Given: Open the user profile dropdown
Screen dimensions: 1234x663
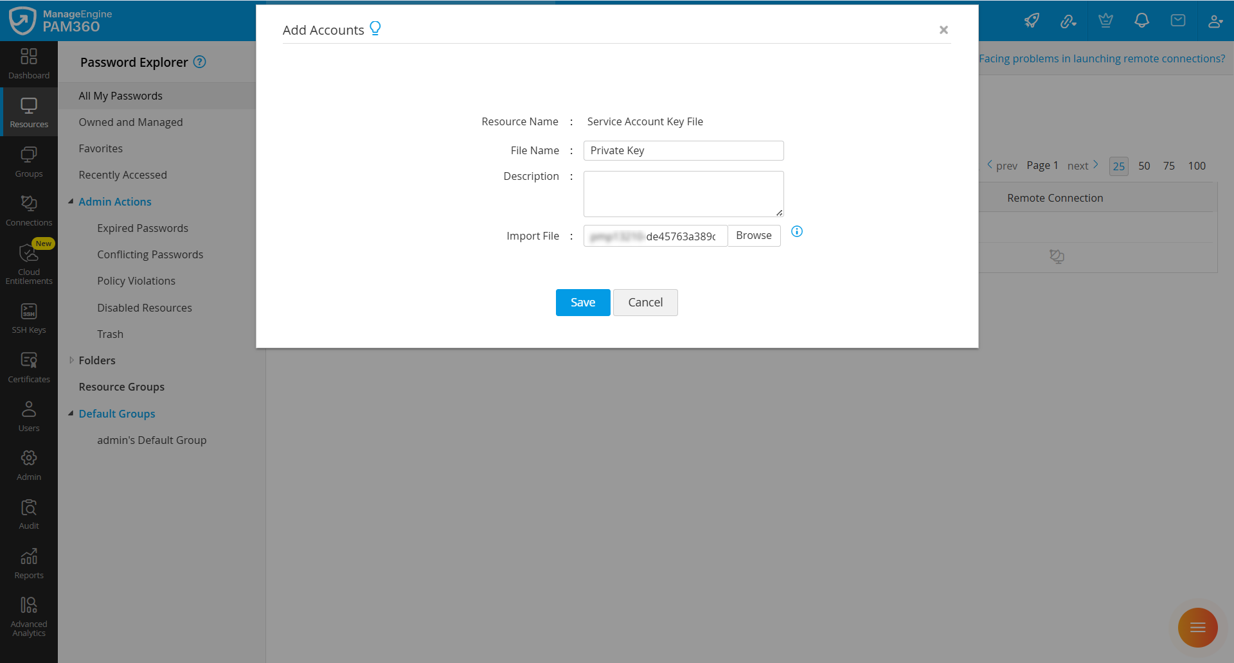Looking at the screenshot, I should point(1215,21).
